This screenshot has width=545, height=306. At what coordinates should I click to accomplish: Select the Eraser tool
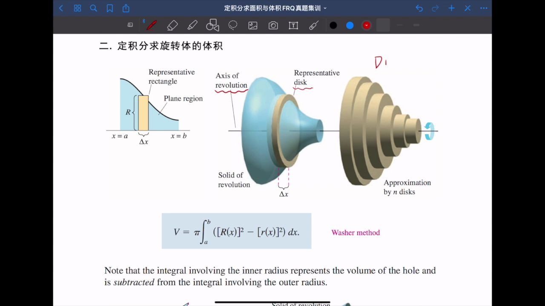(x=172, y=25)
